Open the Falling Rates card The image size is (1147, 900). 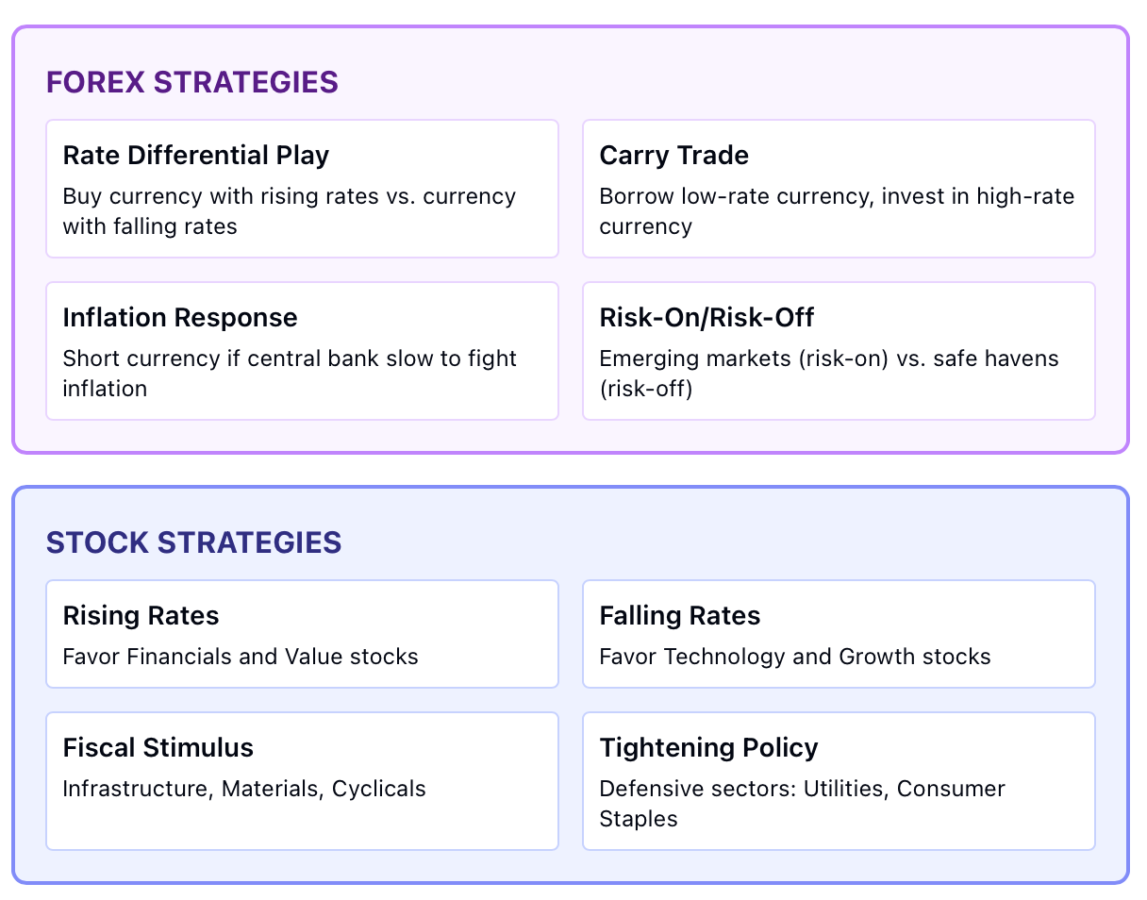click(x=839, y=634)
